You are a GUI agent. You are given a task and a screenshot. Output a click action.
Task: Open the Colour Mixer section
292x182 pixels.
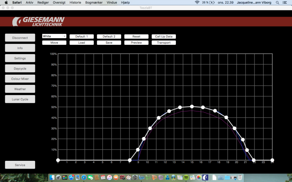click(20, 79)
